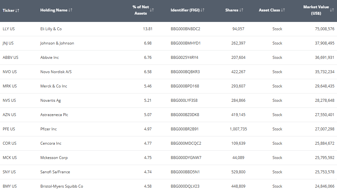Sort by Ticker using its sort arrows

(x=18, y=10)
